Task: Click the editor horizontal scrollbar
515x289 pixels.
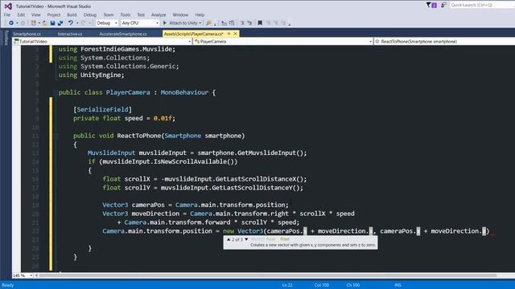Action: [268, 275]
